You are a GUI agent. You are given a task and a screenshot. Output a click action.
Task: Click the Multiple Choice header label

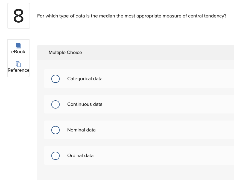click(65, 53)
